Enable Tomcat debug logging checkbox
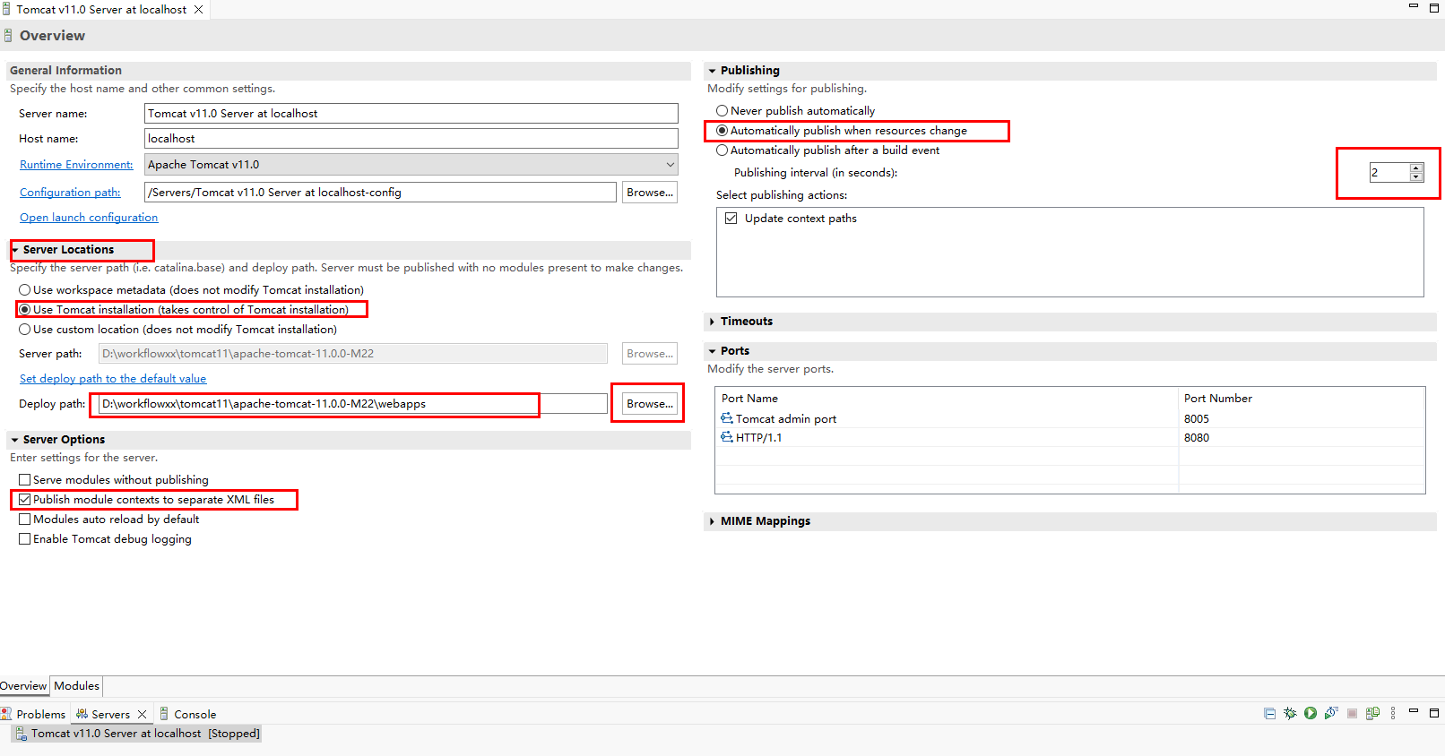This screenshot has width=1445, height=756. 25,539
